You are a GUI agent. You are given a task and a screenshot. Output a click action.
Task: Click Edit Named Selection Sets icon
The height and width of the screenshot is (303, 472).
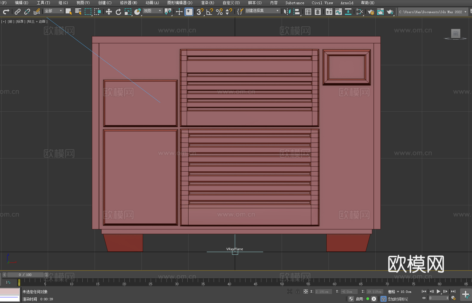(x=240, y=12)
